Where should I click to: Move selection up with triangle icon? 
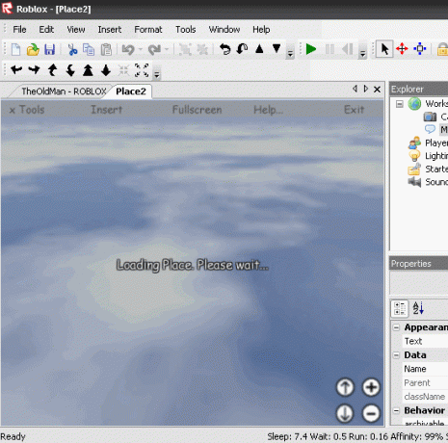pos(259,49)
